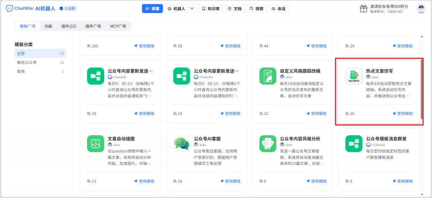This screenshot has width=432, height=198.
Task: Click the 热点文章仿写 template icon
Action: tap(354, 76)
